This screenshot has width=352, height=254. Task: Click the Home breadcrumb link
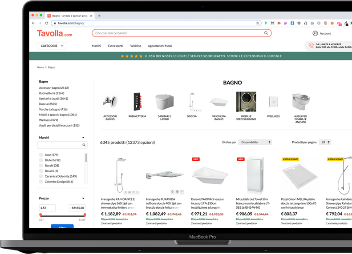pyautogui.click(x=40, y=67)
